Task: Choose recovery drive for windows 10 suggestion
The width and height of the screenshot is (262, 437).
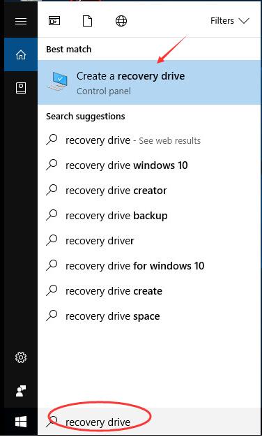Action: click(x=149, y=266)
